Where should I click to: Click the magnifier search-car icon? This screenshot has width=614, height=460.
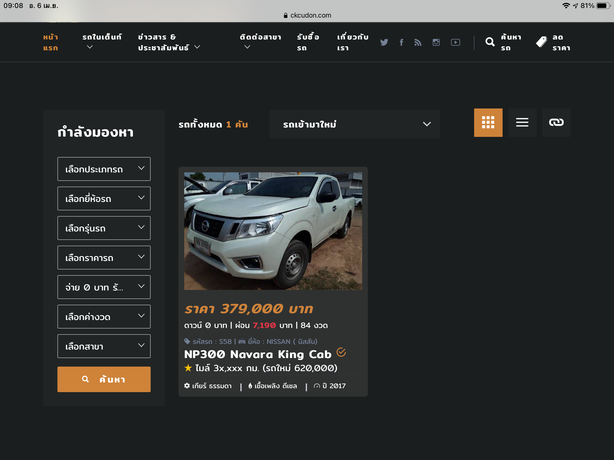[490, 42]
